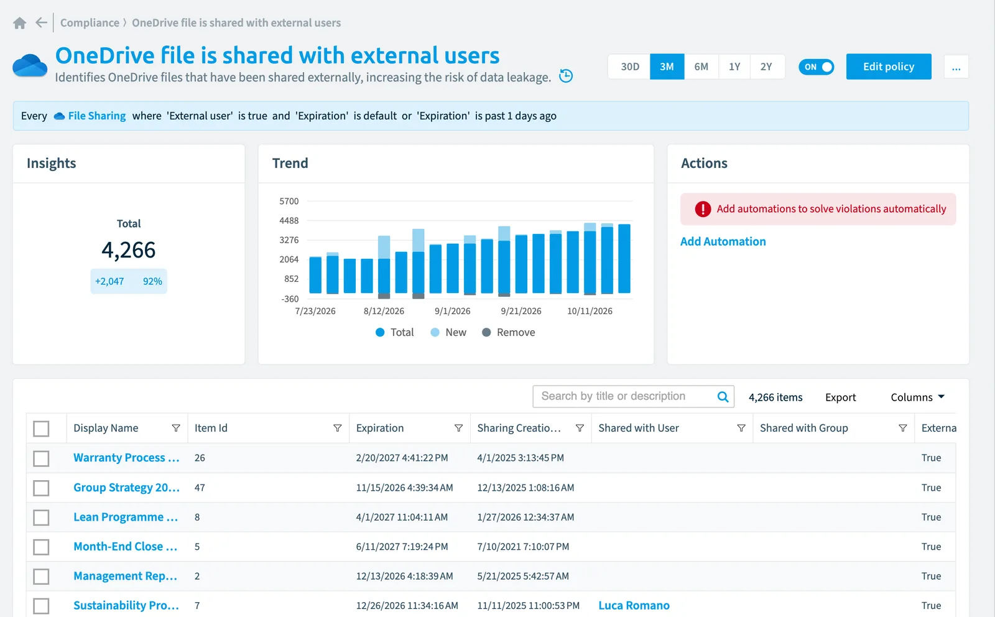
Task: Open the Warranty Process … item
Action: pos(126,458)
